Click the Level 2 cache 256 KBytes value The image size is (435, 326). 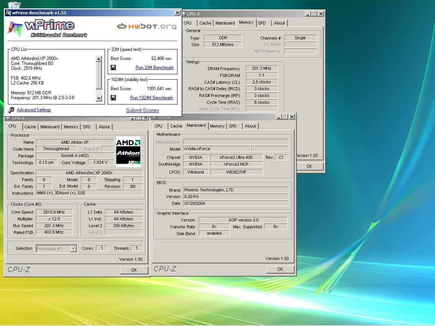(x=124, y=226)
